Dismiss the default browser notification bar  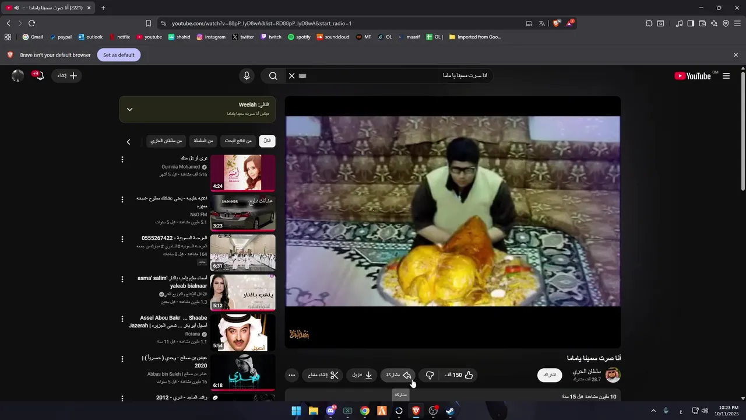(x=736, y=55)
